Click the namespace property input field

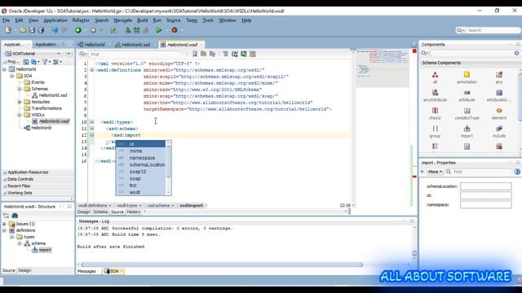[x=486, y=204]
